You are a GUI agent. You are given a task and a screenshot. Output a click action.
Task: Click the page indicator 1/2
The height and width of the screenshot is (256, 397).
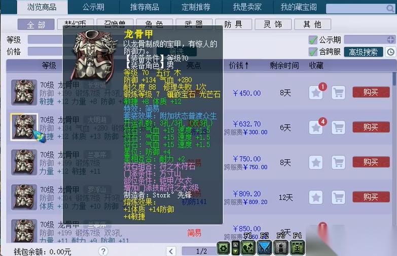(201, 251)
